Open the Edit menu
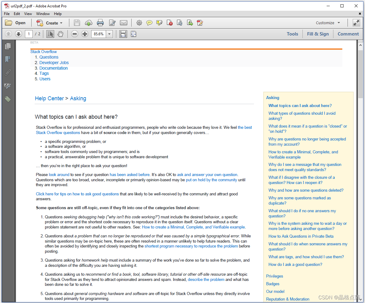 (17, 14)
